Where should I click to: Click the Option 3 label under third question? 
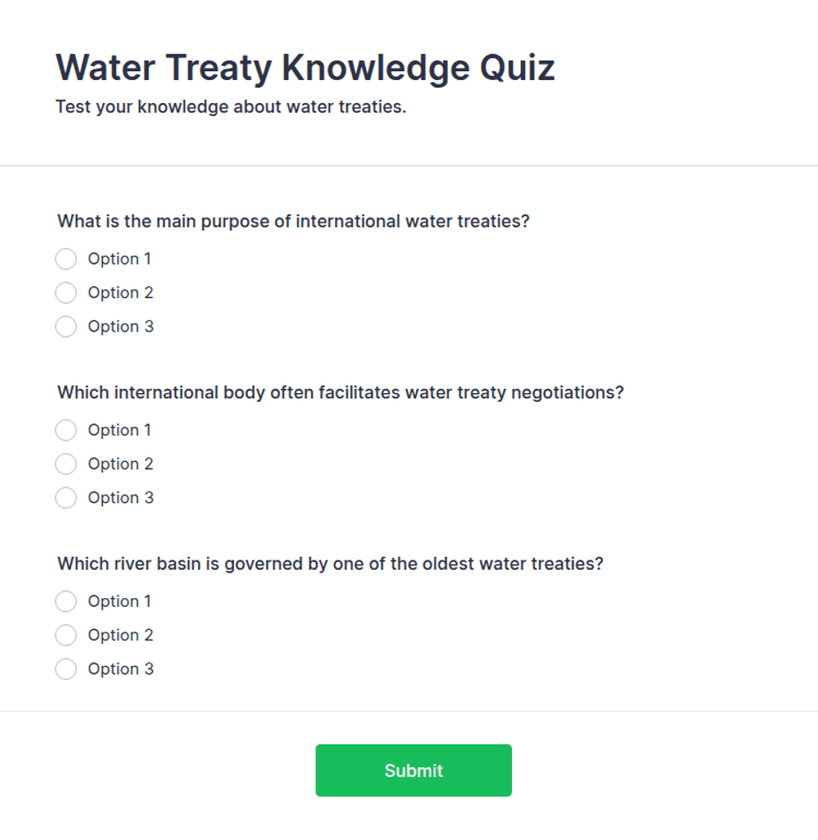(121, 668)
